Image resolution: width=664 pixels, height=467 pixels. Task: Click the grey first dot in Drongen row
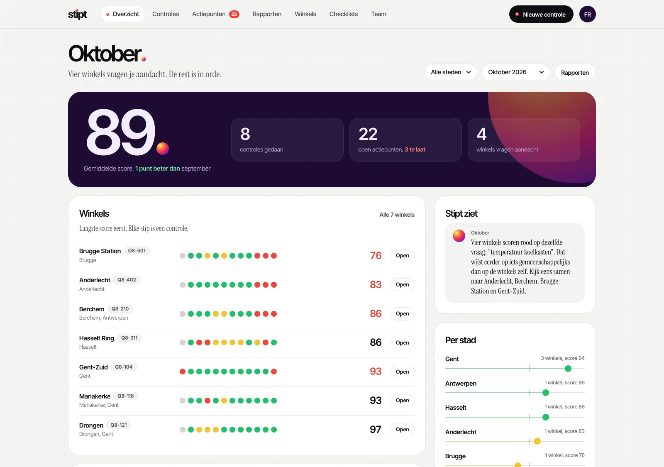pyautogui.click(x=183, y=430)
